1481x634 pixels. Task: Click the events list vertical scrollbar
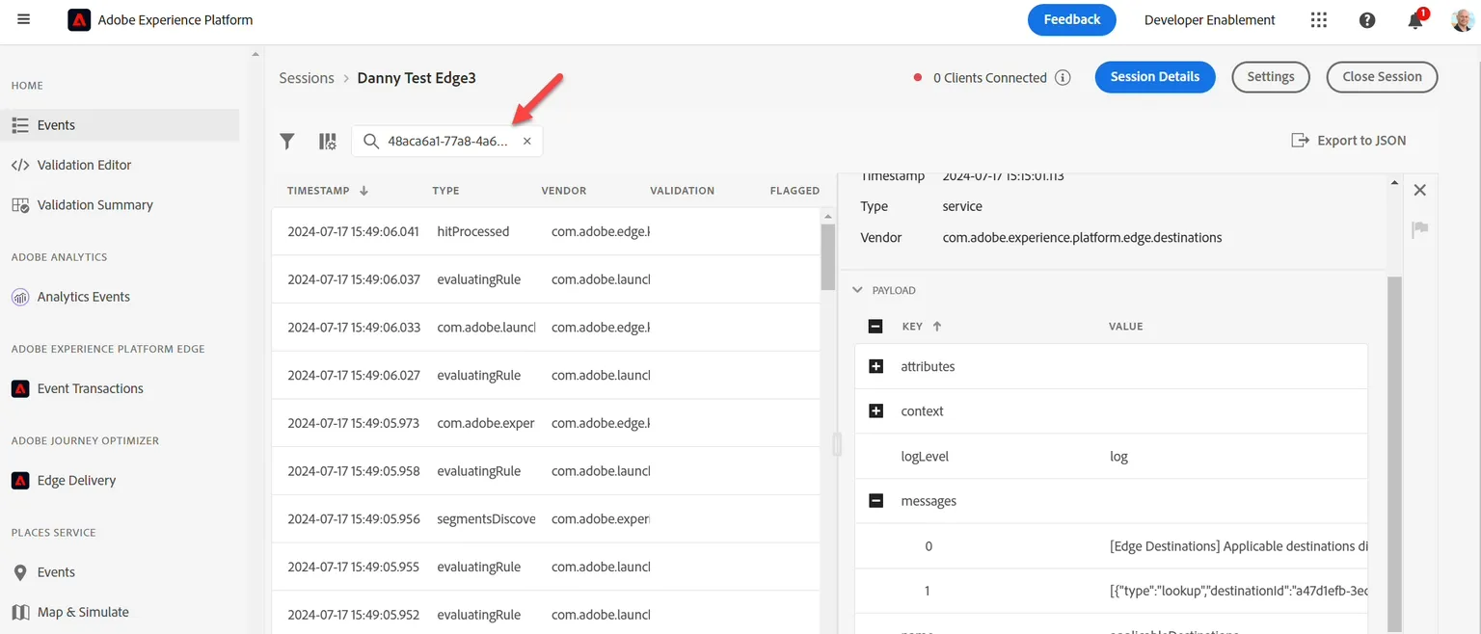coord(827,256)
